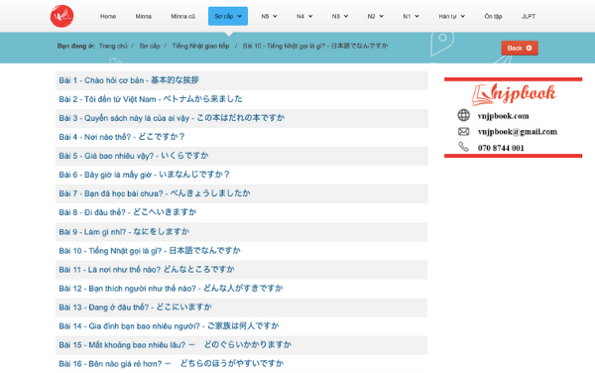Open lesson Bài 3 - Quyển sách này
The image size is (595, 373).
tap(172, 118)
